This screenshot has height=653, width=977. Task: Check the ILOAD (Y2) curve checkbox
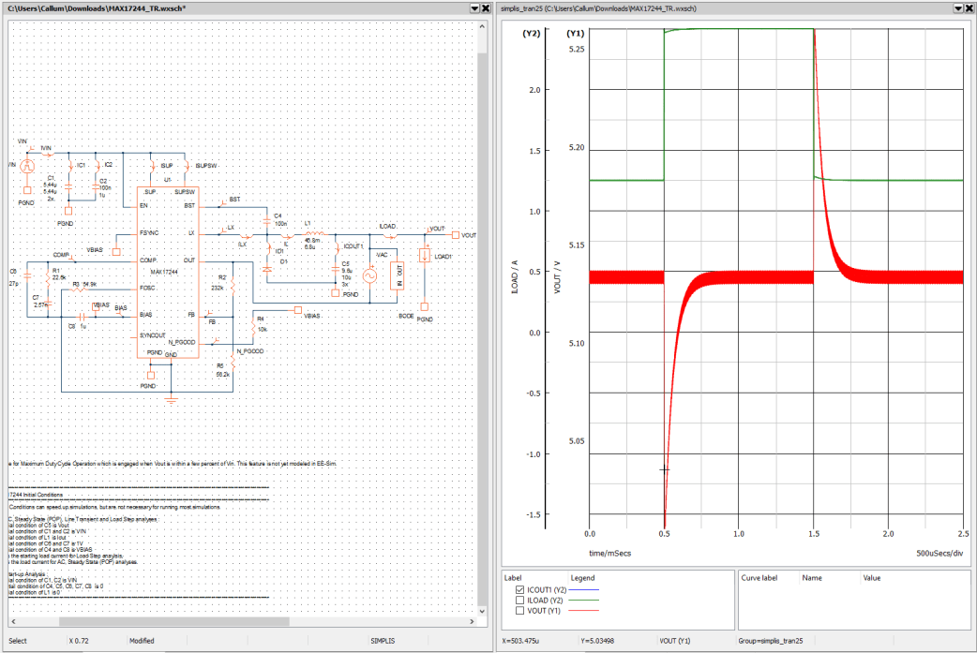coord(519,601)
